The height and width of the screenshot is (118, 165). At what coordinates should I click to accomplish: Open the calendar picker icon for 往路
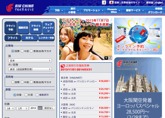tap(40, 108)
